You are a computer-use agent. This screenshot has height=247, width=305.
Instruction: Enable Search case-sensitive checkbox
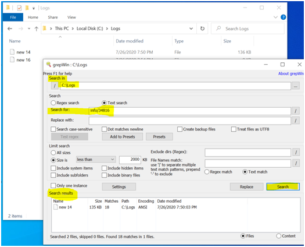click(53, 129)
